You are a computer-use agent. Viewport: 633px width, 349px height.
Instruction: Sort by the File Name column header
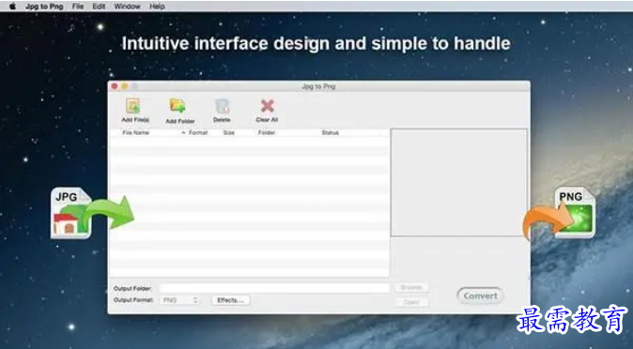click(x=135, y=132)
